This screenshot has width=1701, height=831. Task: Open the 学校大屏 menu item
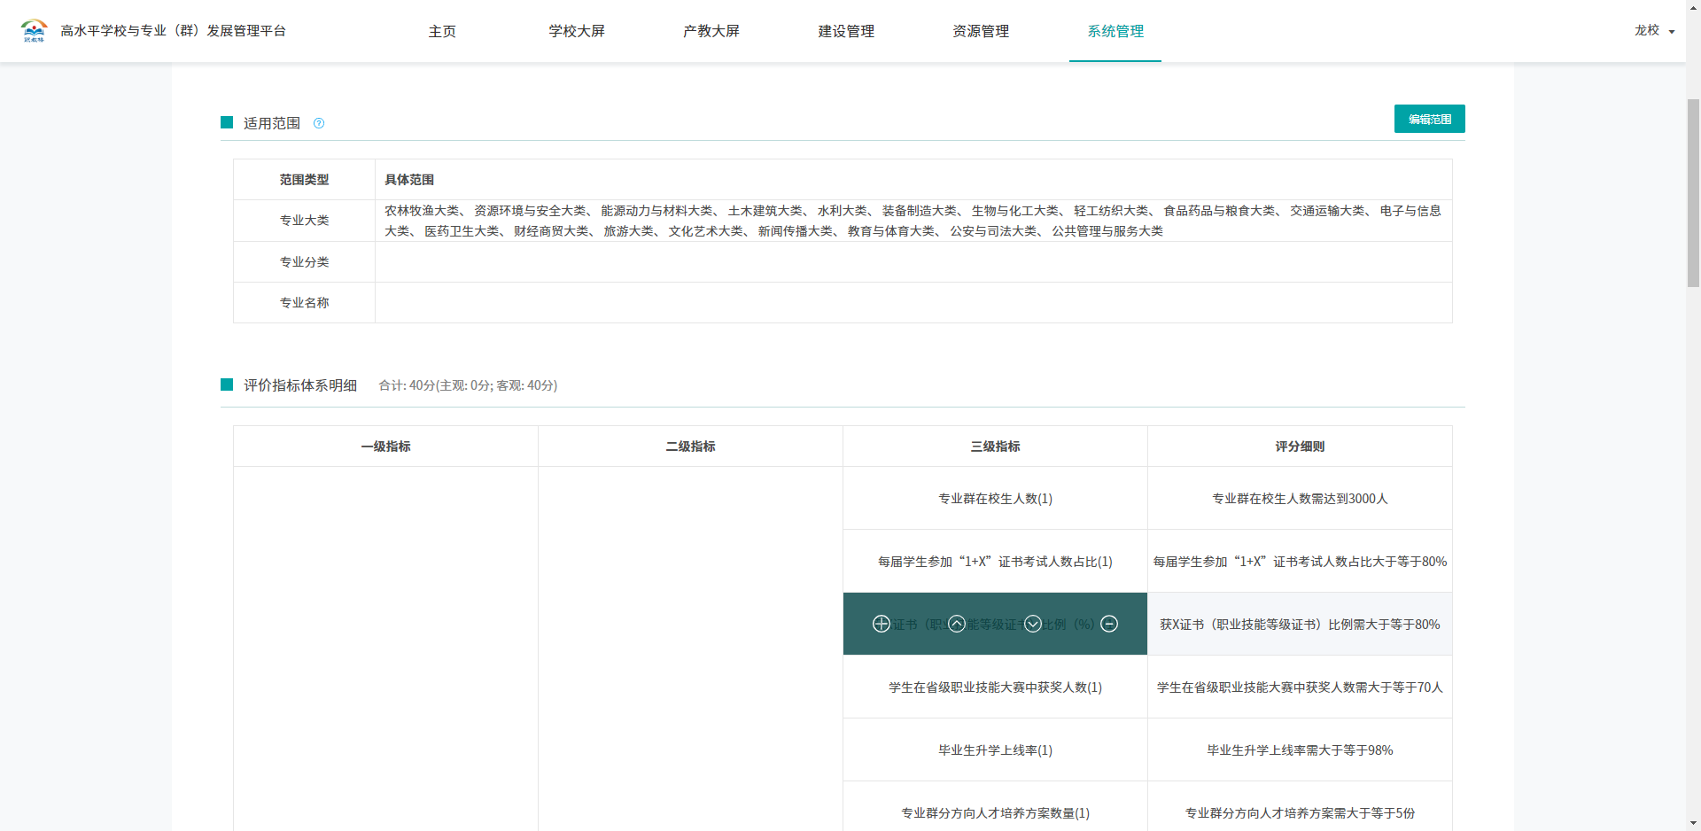tap(576, 31)
